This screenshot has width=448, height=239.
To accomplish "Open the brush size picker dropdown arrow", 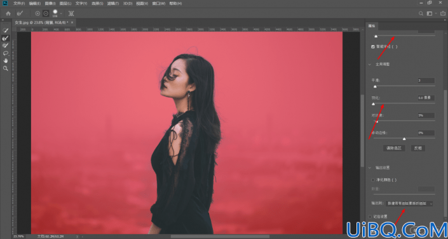I will pyautogui.click(x=61, y=13).
